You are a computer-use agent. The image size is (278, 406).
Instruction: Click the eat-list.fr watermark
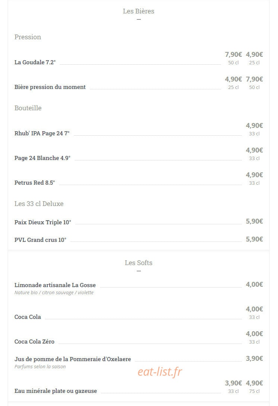[x=160, y=372]
